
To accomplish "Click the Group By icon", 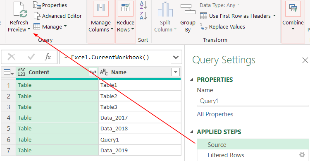I will tap(188, 10).
